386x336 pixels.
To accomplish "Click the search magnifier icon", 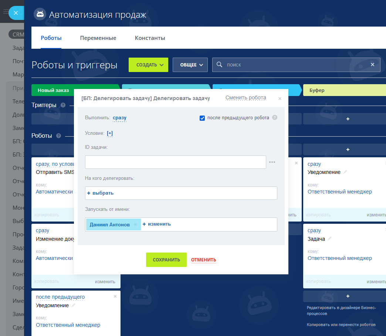I will click(219, 64).
